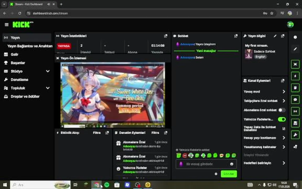Screen dimensions: 302x189
Task: Toggle the broadcast signal widget in right rail
Action: click(x=295, y=111)
